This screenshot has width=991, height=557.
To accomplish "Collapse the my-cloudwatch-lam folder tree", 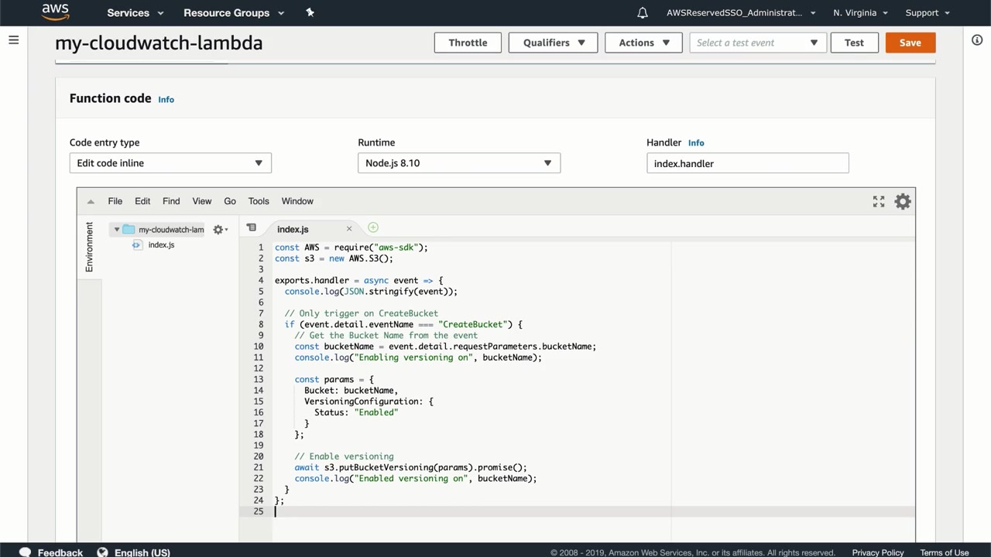I will [x=117, y=230].
